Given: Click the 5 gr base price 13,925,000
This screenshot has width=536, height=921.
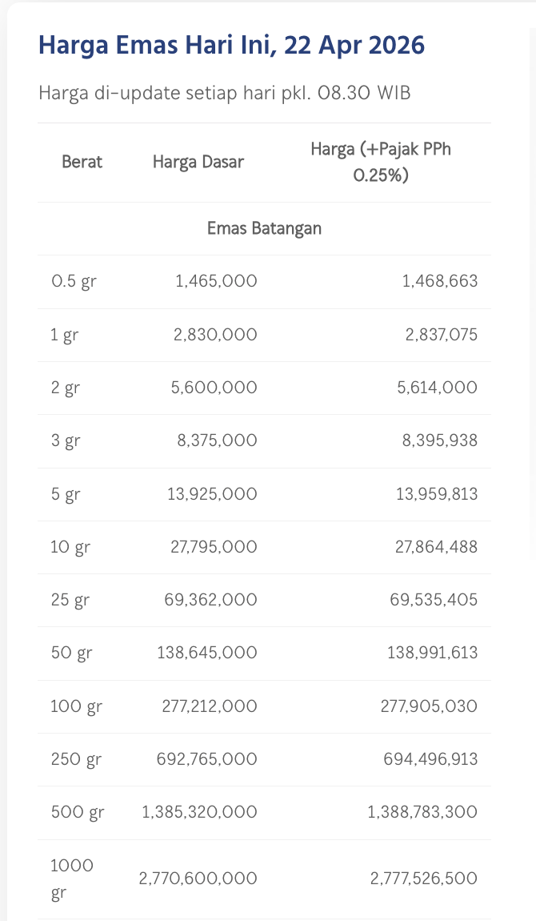Looking at the screenshot, I should 212,494.
